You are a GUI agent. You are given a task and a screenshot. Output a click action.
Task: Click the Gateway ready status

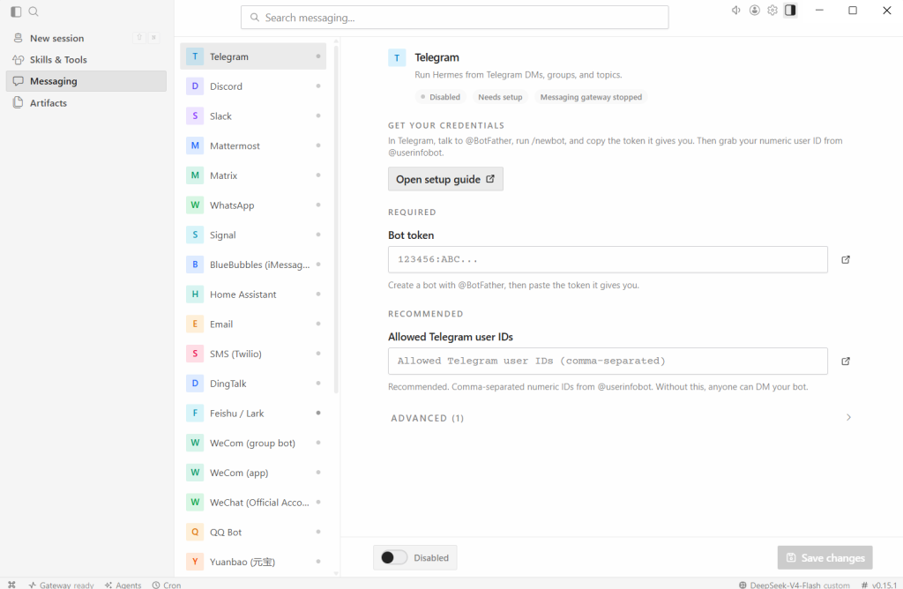pyautogui.click(x=61, y=585)
